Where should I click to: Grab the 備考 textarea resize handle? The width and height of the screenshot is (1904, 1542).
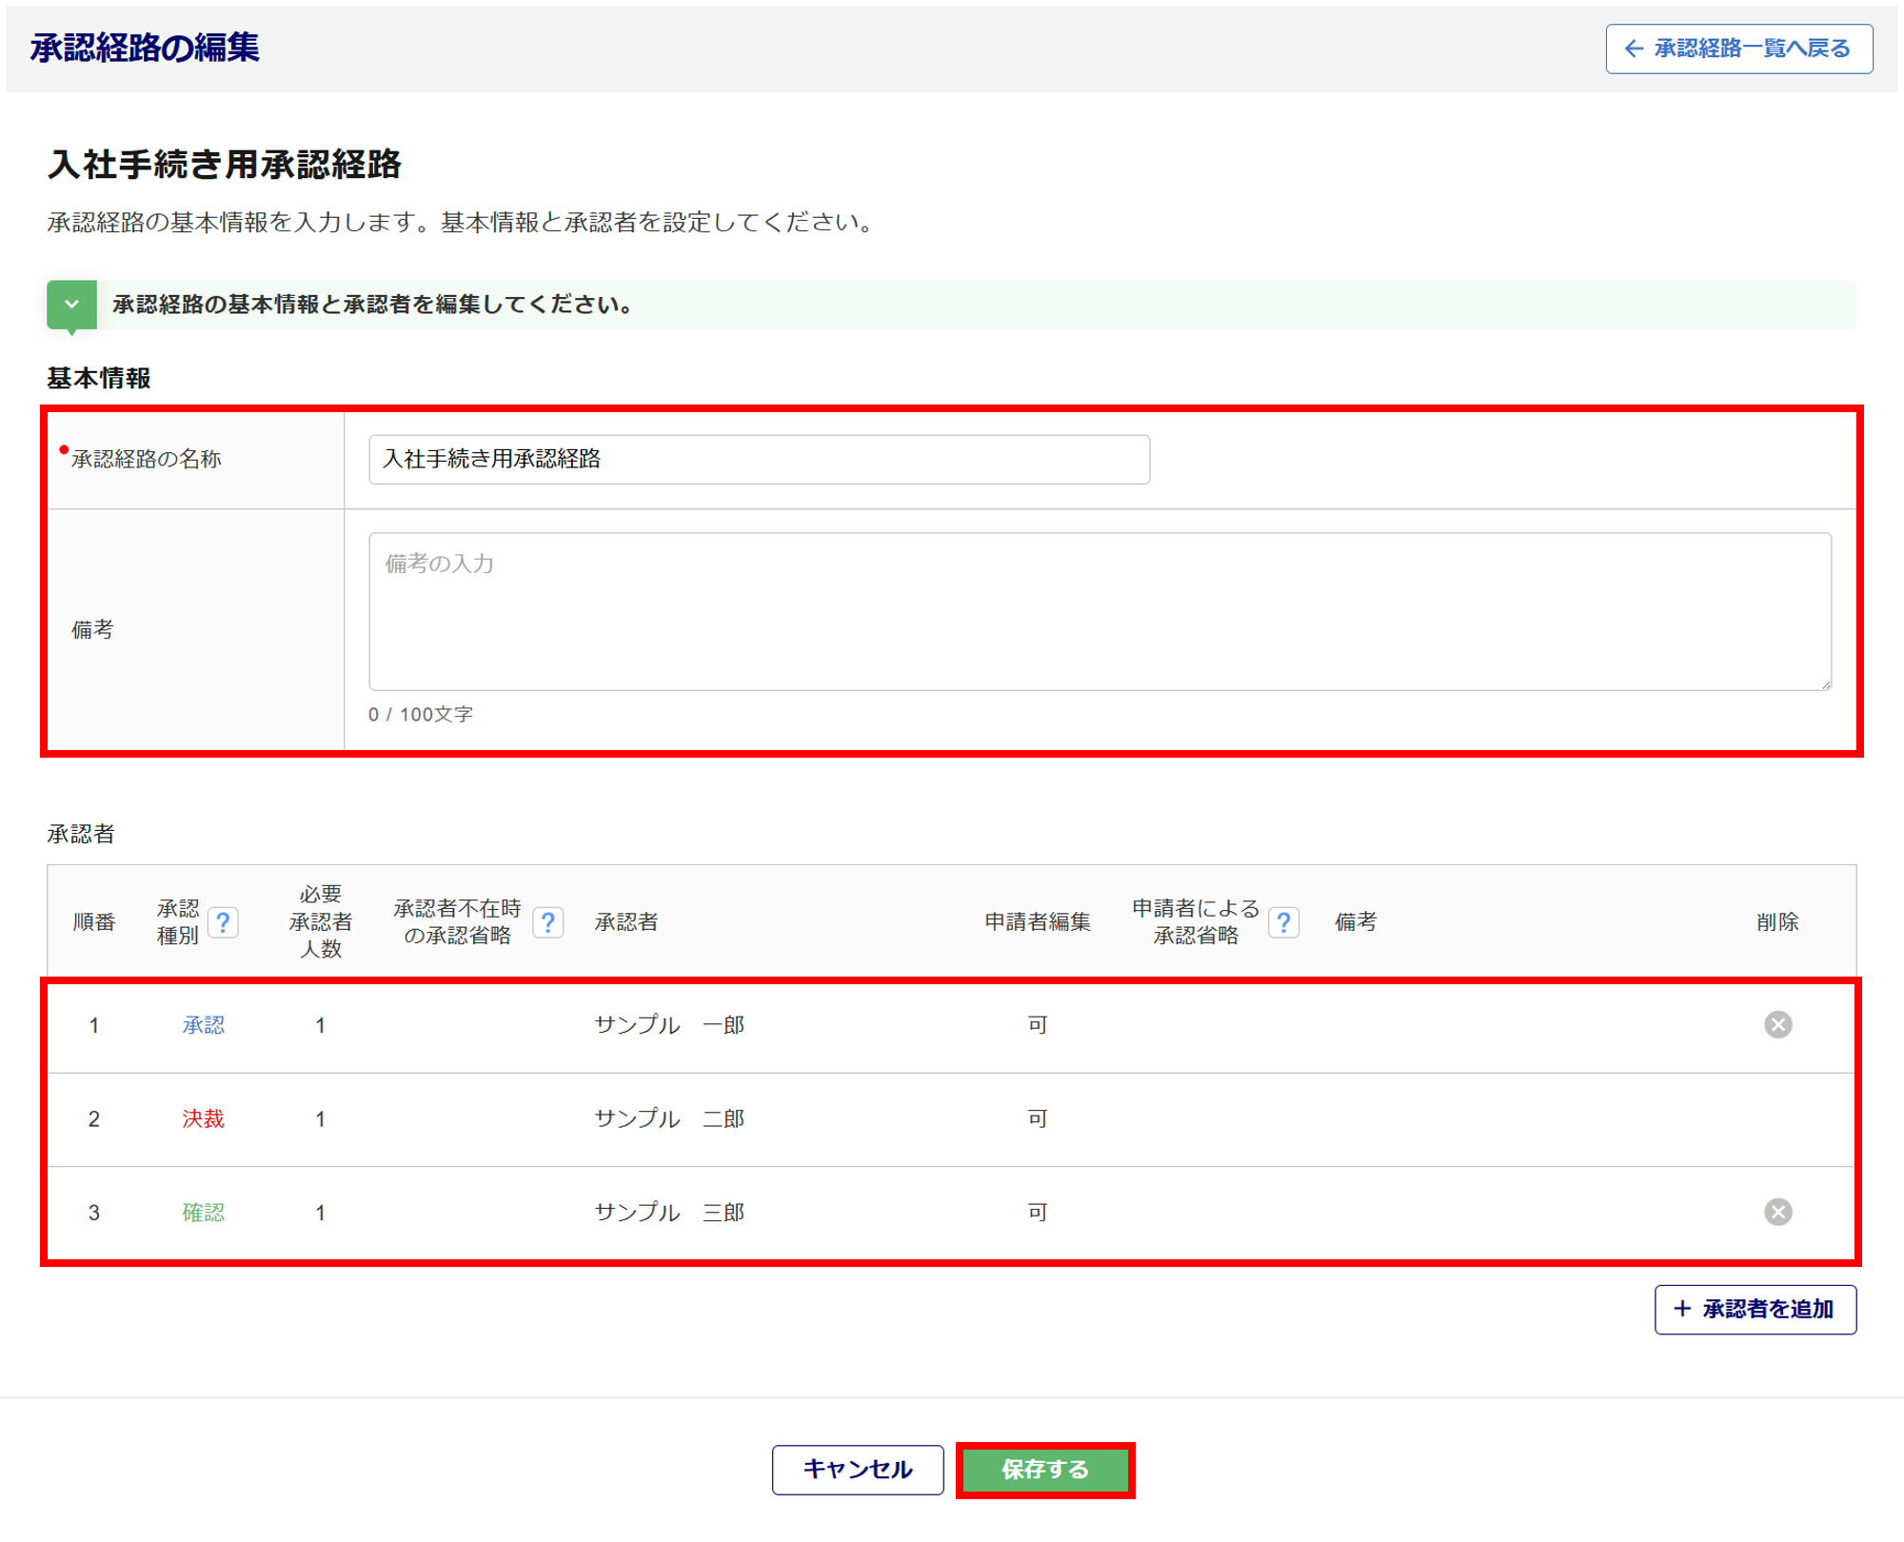[1826, 685]
